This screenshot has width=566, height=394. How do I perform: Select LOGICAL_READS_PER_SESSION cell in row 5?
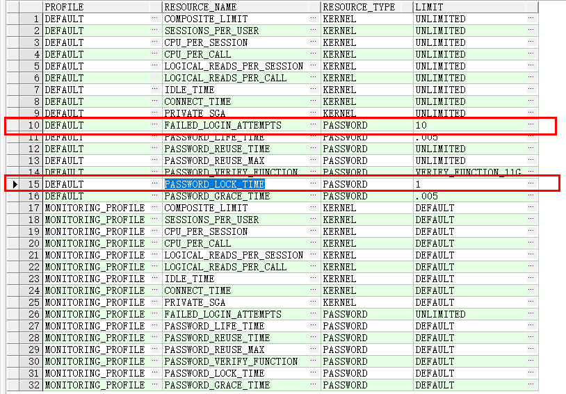coord(234,66)
